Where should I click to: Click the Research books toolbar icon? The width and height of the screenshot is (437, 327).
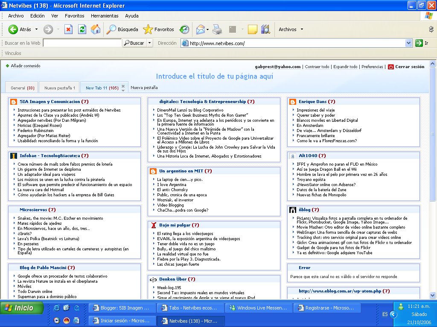point(265,29)
